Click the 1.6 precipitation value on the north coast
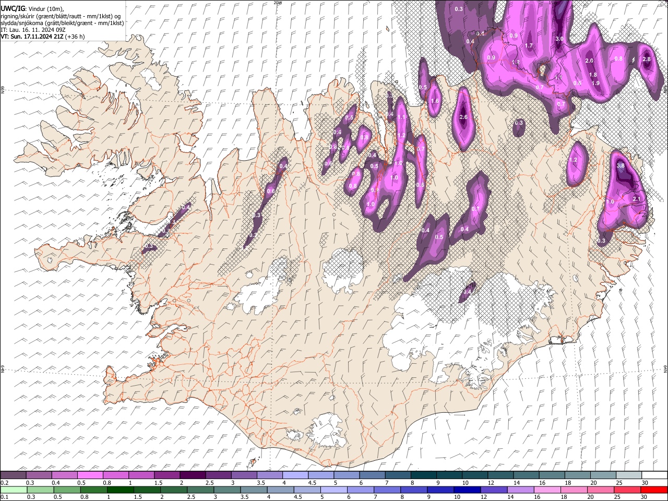Viewport: 668px width, 501px height. coord(434,101)
